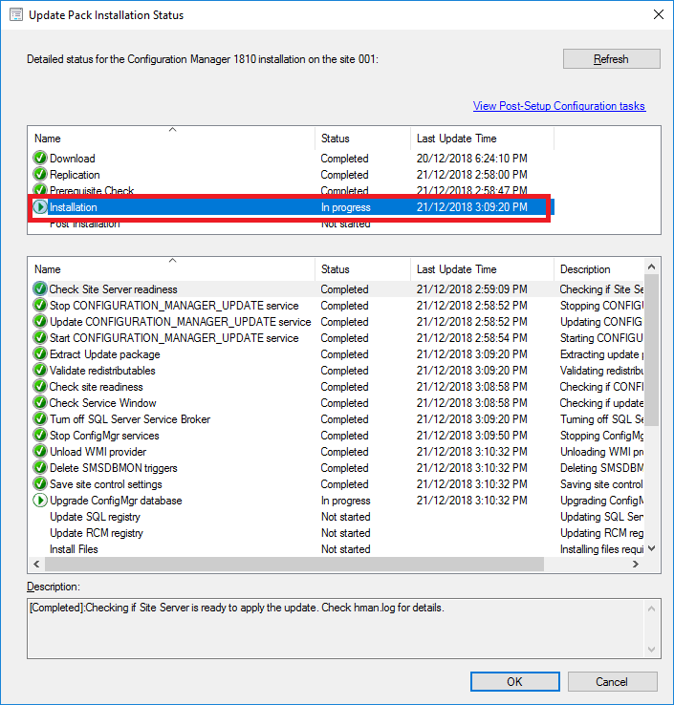Click the window title bar document icon

[x=15, y=15]
